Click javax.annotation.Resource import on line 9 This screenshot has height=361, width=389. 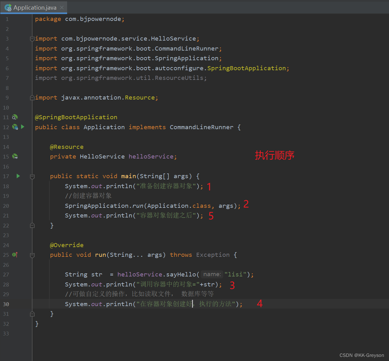[x=96, y=98]
